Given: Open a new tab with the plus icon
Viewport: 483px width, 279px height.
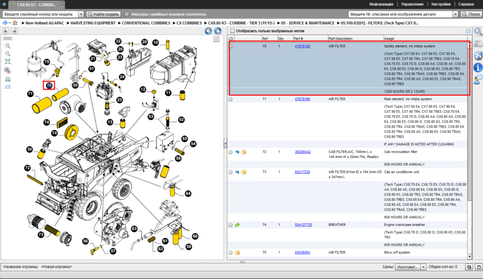Looking at the screenshot, I should point(4,4).
